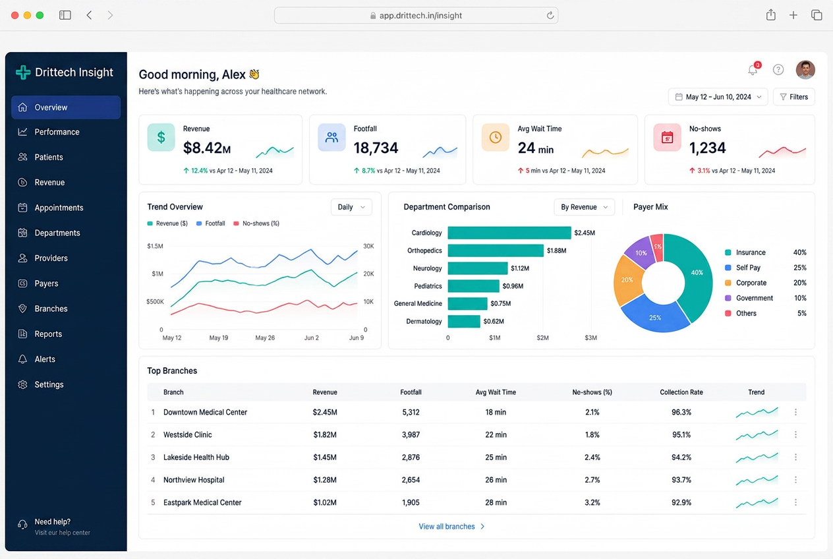This screenshot has height=559, width=833.
Task: Click the 25% Self Pay donut segment
Action: pyautogui.click(x=655, y=317)
